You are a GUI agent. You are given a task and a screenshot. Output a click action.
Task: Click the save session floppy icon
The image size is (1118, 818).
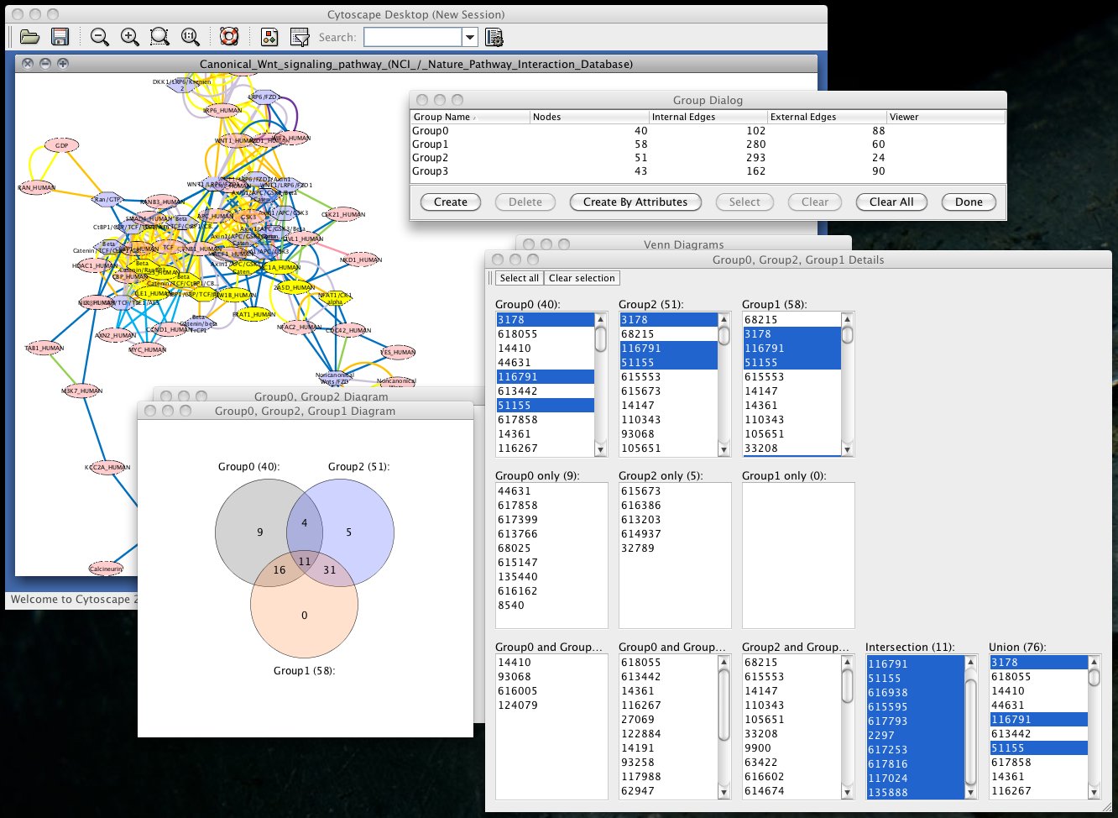click(x=60, y=37)
